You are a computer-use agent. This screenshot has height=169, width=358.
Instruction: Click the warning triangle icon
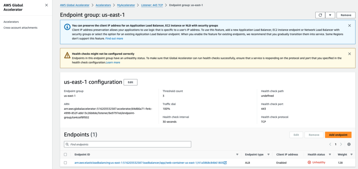pyautogui.click(x=67, y=55)
